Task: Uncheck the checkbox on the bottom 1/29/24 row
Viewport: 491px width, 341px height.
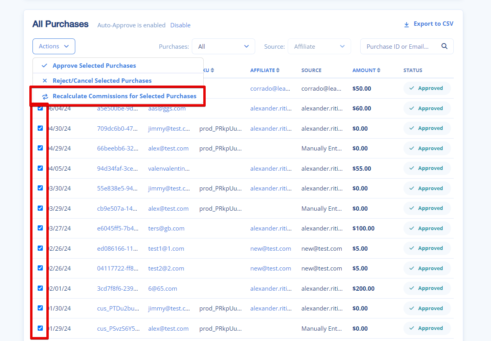Action: pyautogui.click(x=40, y=328)
